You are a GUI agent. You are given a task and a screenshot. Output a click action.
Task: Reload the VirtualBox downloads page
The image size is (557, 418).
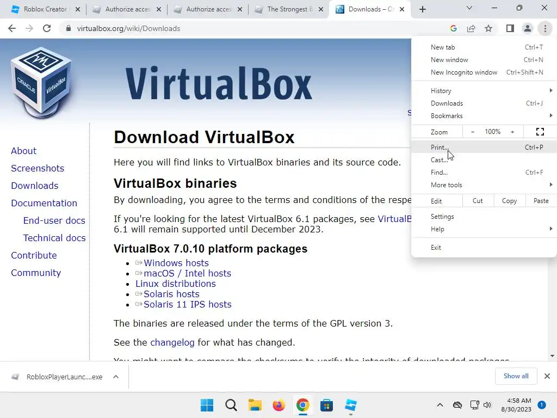[47, 28]
